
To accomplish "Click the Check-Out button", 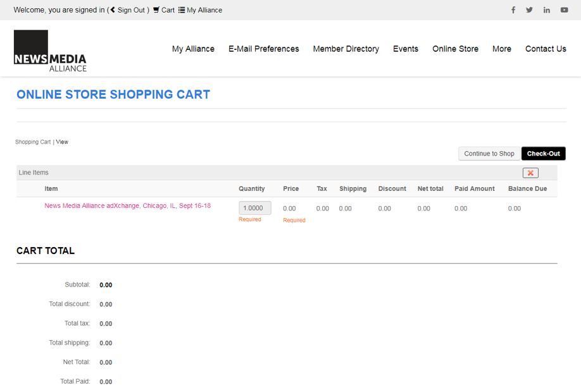I will (543, 154).
